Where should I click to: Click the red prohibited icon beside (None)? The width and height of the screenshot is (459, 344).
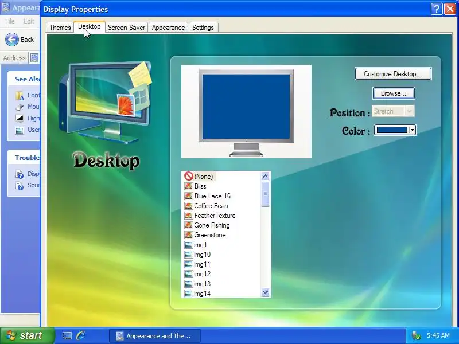click(189, 176)
